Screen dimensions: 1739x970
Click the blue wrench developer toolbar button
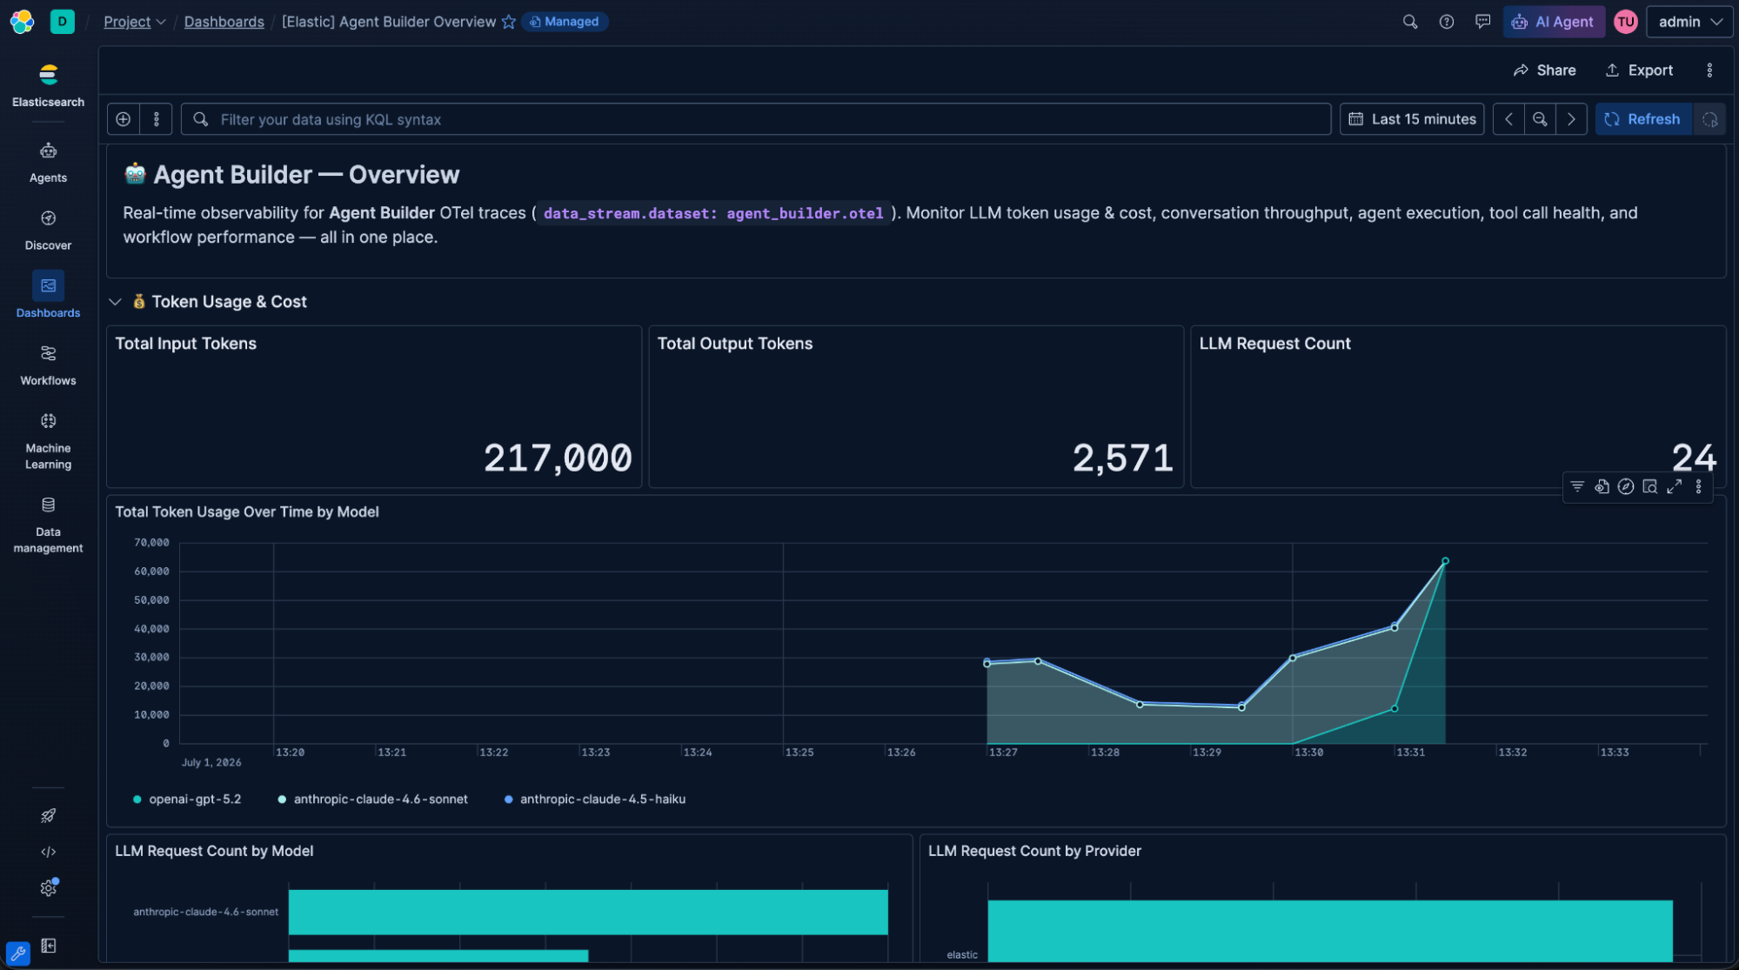pos(17,953)
